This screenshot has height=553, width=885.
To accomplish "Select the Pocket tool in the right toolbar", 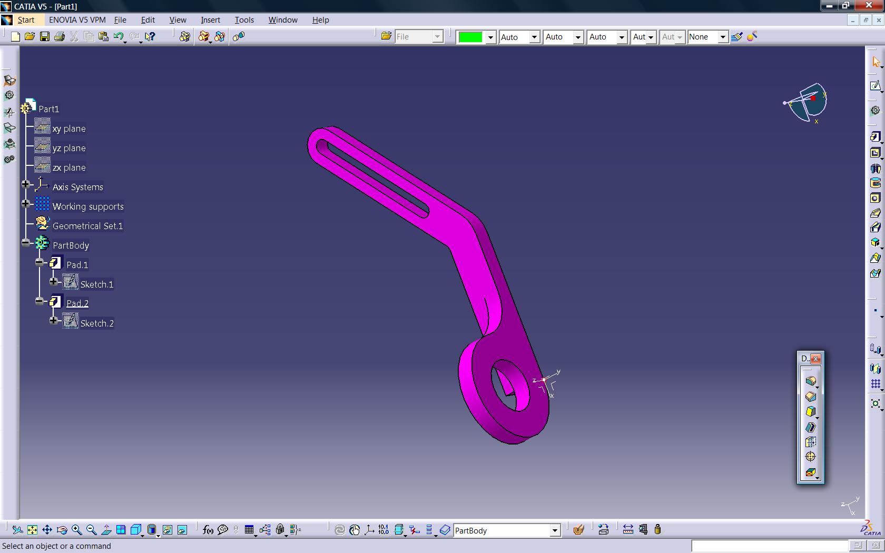I will pyautogui.click(x=875, y=153).
